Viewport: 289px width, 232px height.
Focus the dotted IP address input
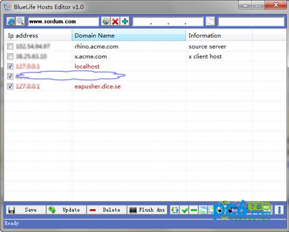click(x=168, y=21)
